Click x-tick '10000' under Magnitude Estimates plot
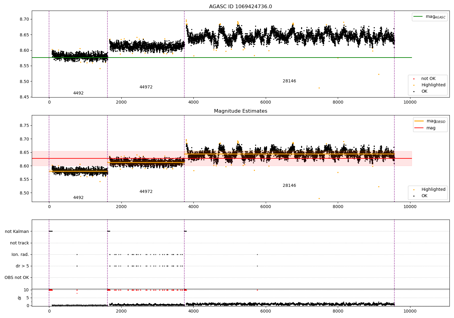Screen dimensions: 454x318 [410, 207]
